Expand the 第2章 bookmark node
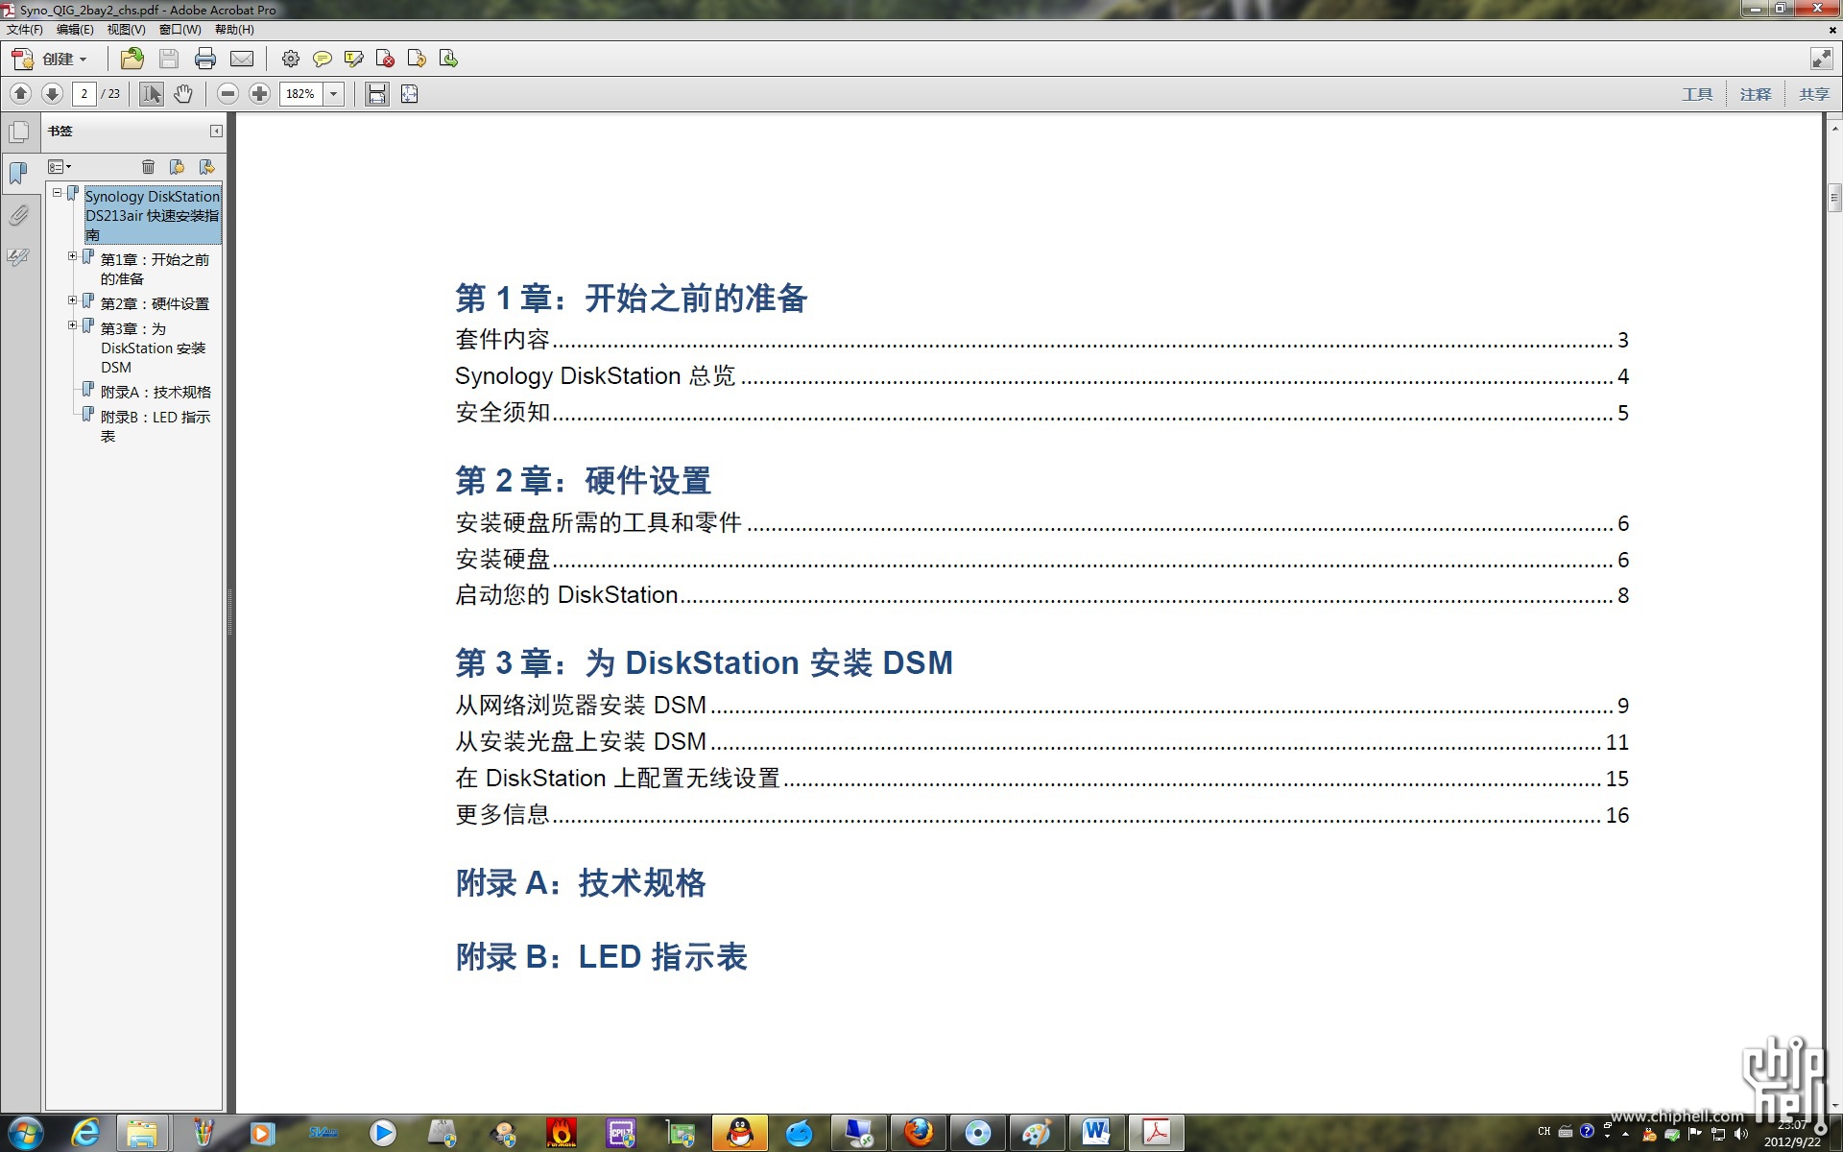Image resolution: width=1843 pixels, height=1152 pixels. (x=72, y=300)
